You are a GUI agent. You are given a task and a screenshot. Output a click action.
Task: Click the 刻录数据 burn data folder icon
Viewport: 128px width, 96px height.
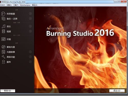pos(3,14)
